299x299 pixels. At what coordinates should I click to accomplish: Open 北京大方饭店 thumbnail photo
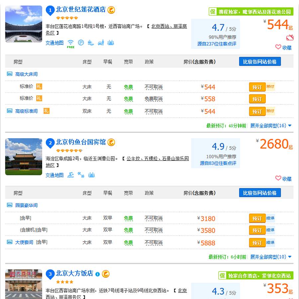(24, 284)
